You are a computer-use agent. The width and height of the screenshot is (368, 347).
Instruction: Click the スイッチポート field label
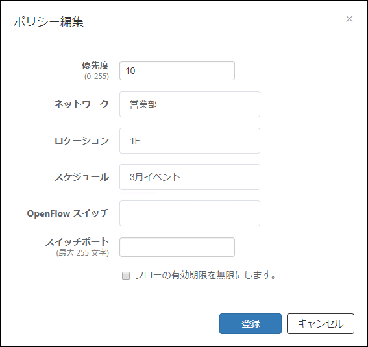(x=77, y=242)
